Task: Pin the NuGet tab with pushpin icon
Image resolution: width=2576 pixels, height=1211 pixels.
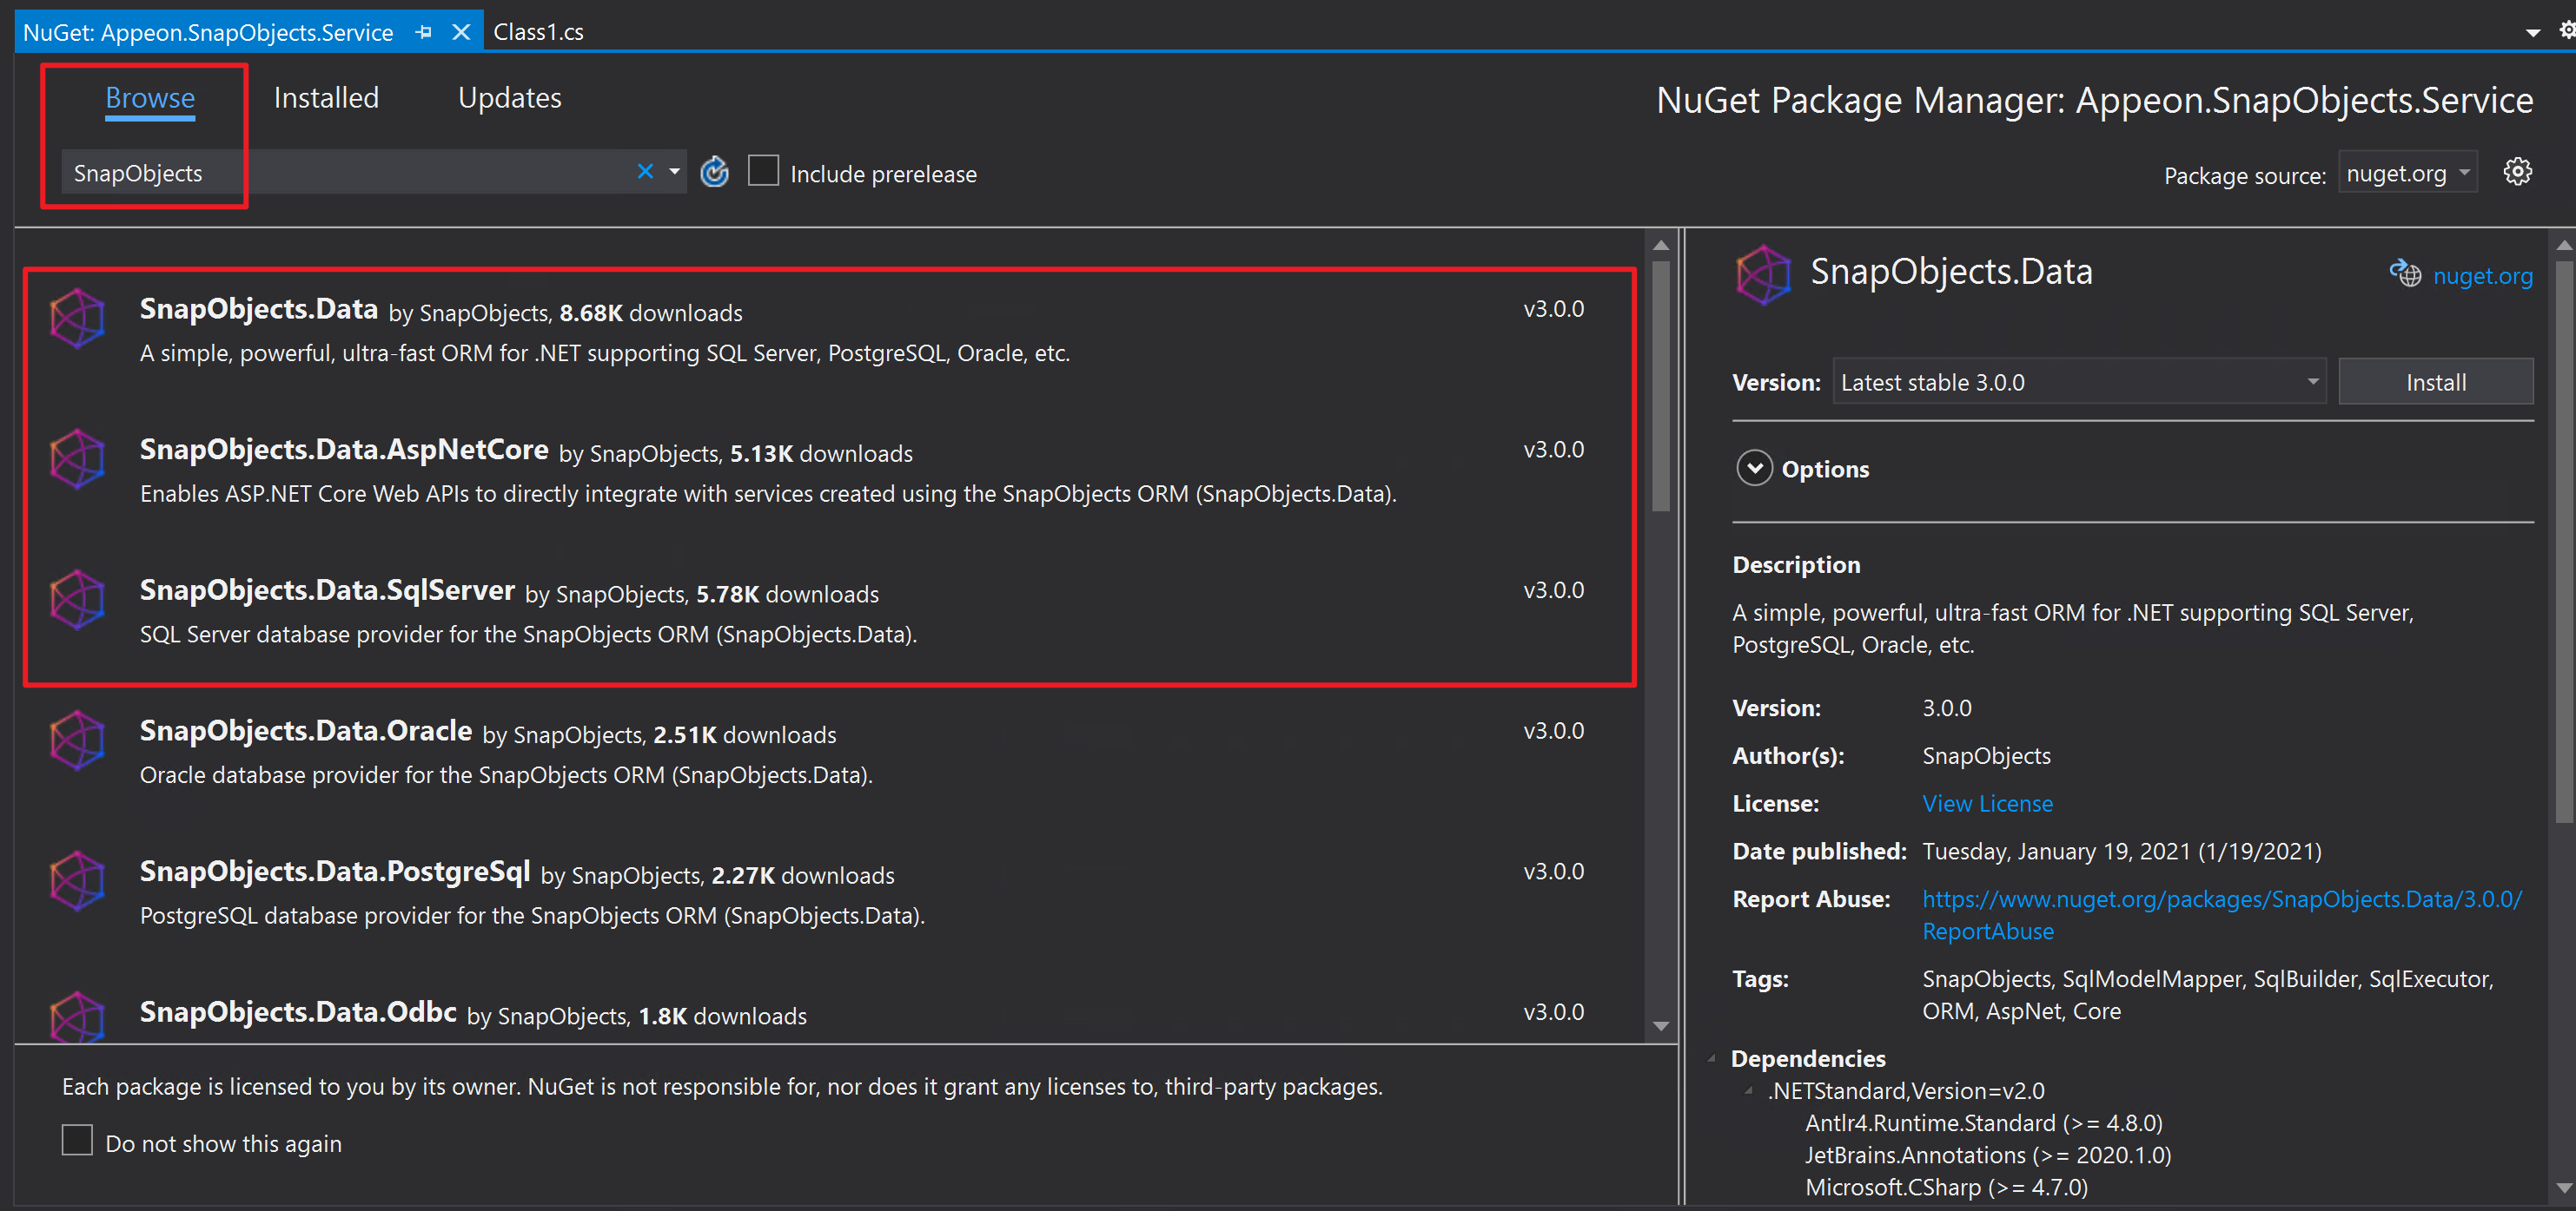Action: click(x=424, y=32)
